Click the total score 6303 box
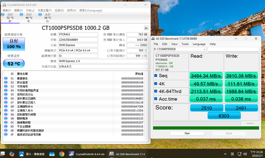 point(224,116)
